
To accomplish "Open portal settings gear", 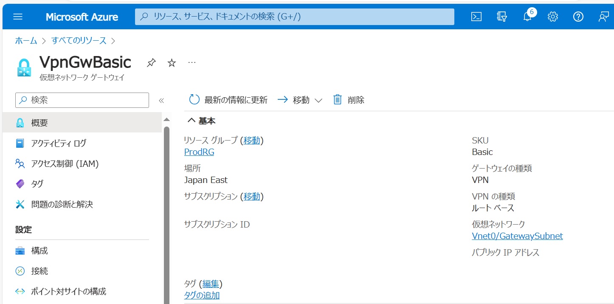I will click(552, 17).
